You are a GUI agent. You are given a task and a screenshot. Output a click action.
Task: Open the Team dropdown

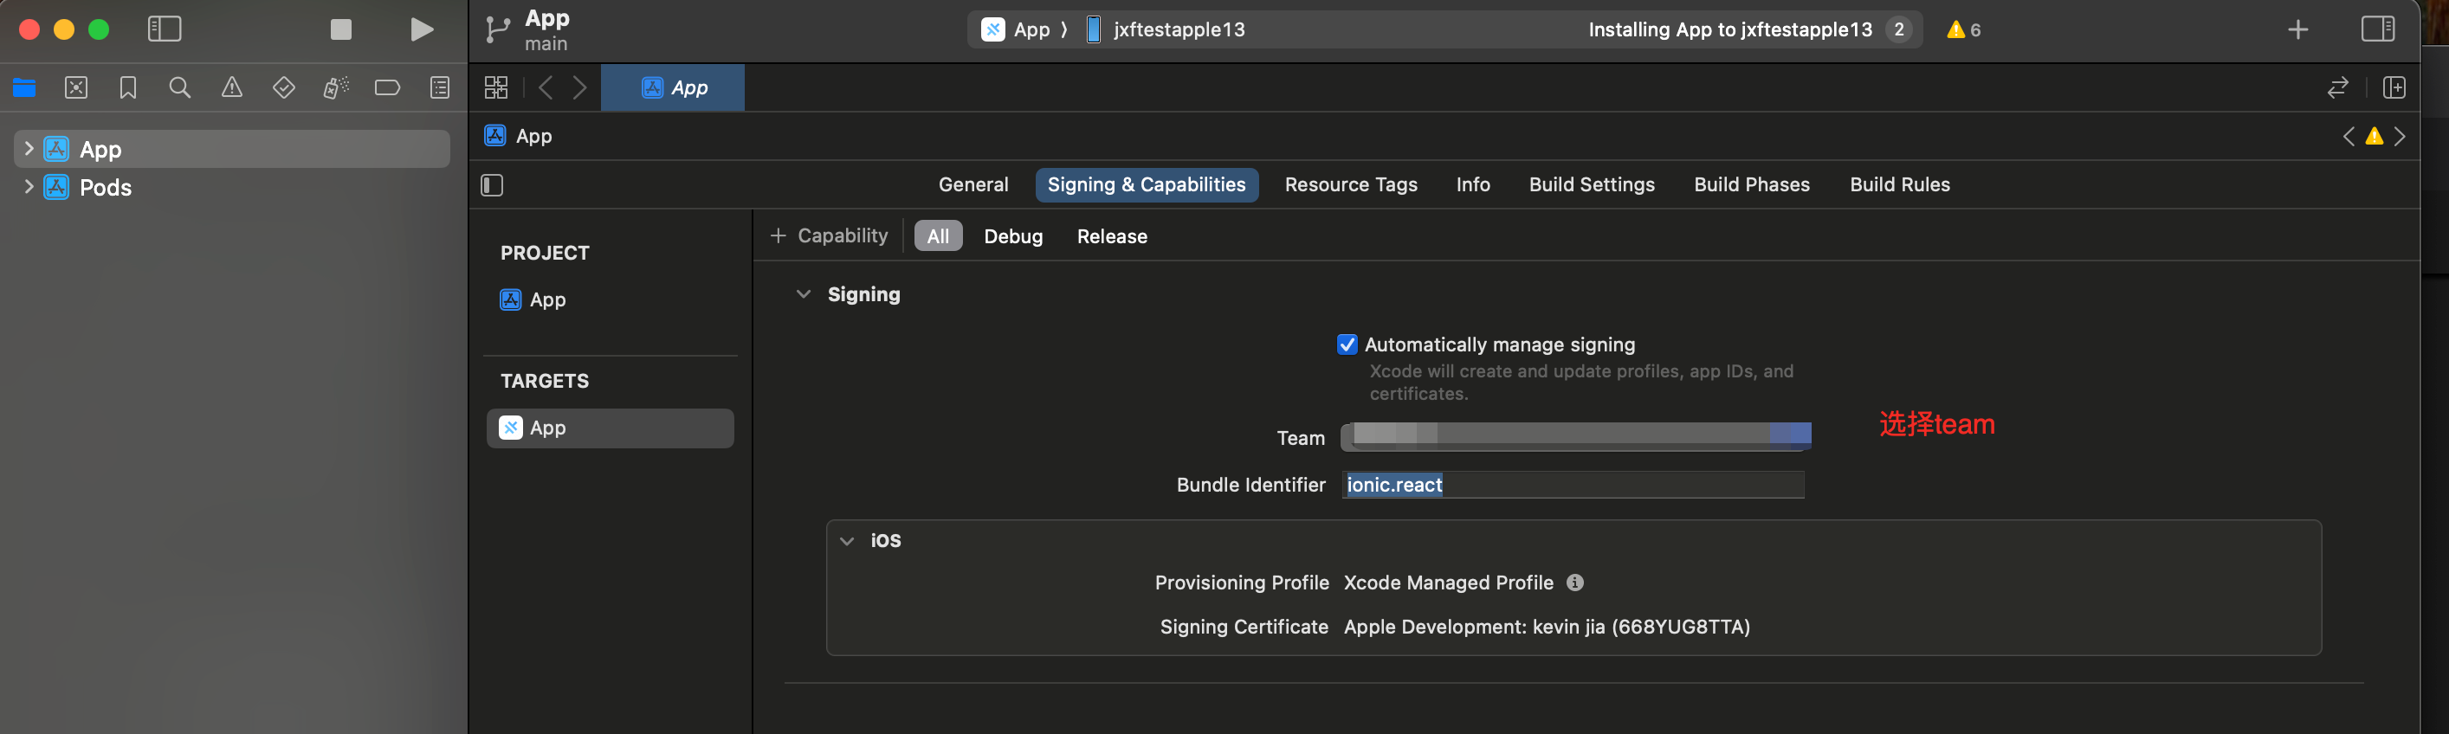[x=1574, y=436]
